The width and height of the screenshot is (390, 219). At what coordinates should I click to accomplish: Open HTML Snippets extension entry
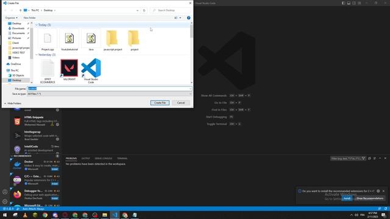36,121
